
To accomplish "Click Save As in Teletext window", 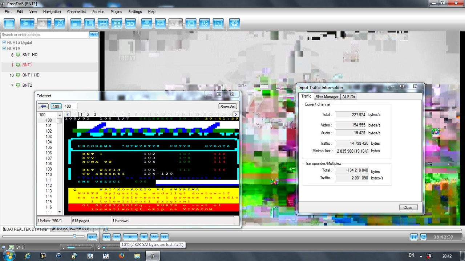I will [x=227, y=106].
